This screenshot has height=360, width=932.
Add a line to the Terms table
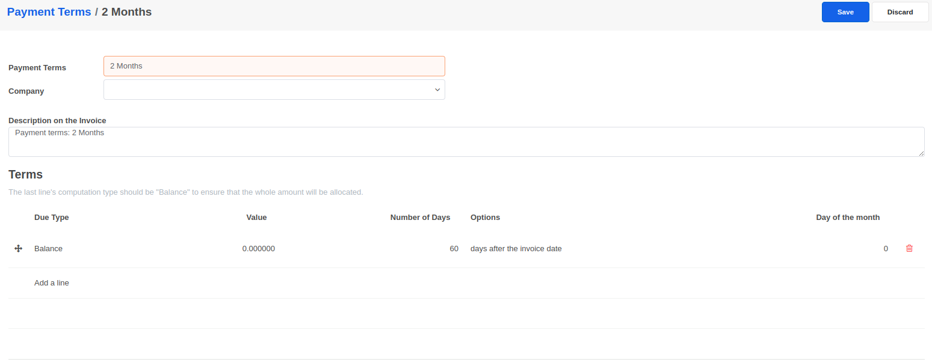click(52, 282)
